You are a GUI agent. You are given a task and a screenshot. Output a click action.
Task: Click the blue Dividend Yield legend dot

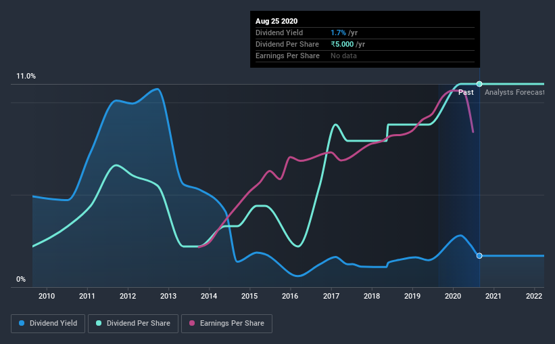22,323
